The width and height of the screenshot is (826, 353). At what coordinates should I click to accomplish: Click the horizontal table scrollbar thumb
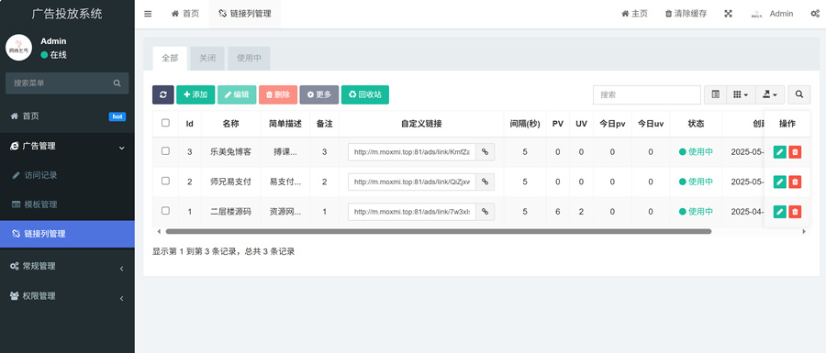click(439, 231)
